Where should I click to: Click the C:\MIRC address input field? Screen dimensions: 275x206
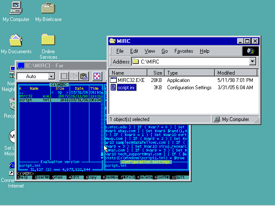pos(190,61)
